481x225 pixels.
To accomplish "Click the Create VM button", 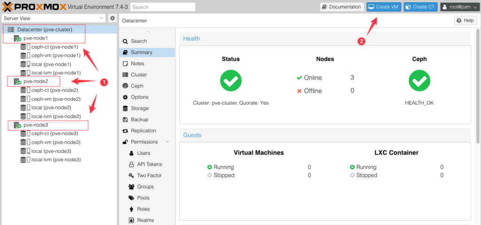I will 384,7.
